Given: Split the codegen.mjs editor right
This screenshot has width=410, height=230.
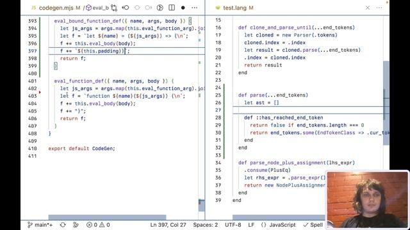Looking at the screenshot, I should coord(172,8).
